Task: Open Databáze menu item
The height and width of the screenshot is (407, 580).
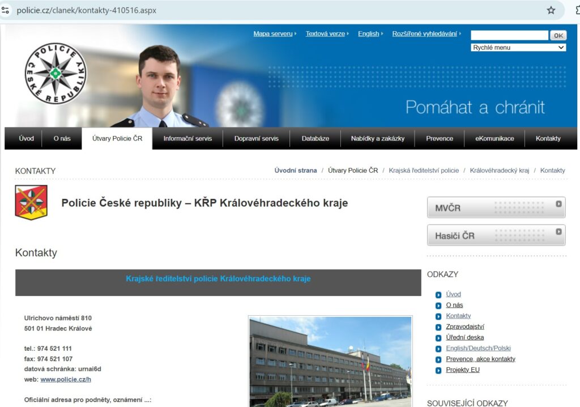Action: [315, 138]
